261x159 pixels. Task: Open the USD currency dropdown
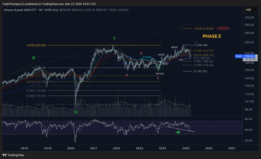(x=248, y=10)
